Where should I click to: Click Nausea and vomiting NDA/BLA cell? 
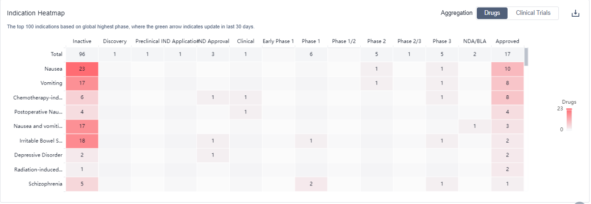[x=474, y=126]
